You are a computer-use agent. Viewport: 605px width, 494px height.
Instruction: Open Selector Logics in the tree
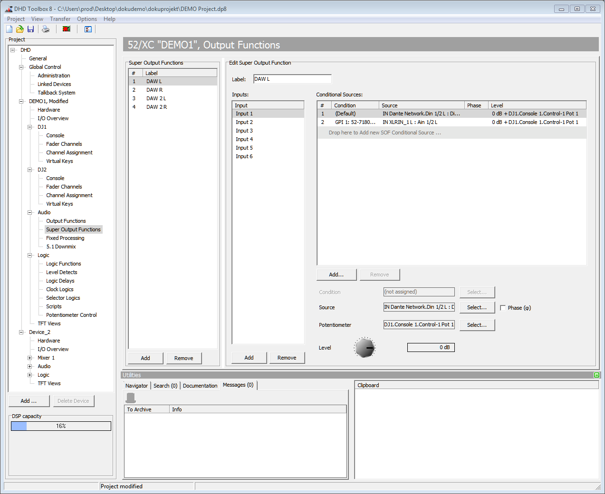pos(63,298)
